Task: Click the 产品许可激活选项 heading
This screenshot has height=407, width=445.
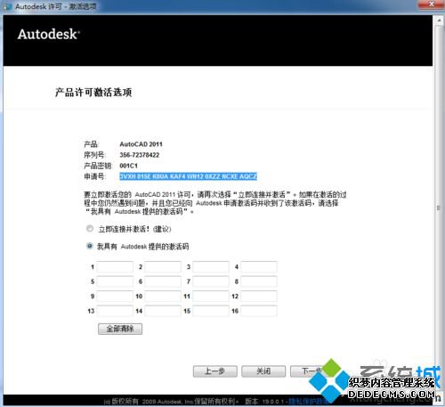Action: point(93,93)
